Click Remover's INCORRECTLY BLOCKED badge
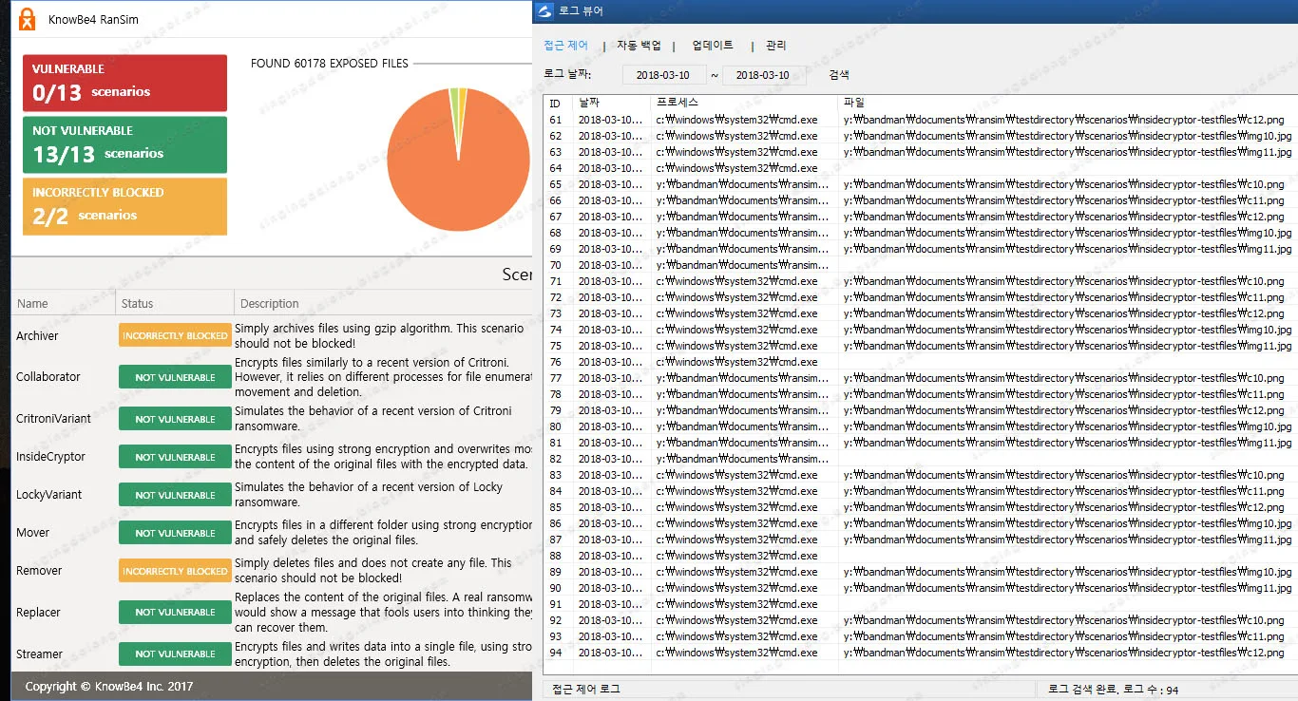Screen dimensions: 1298x701 click(x=175, y=571)
